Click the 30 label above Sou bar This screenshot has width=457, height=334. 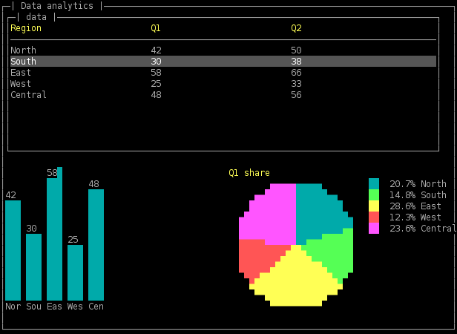click(x=31, y=228)
